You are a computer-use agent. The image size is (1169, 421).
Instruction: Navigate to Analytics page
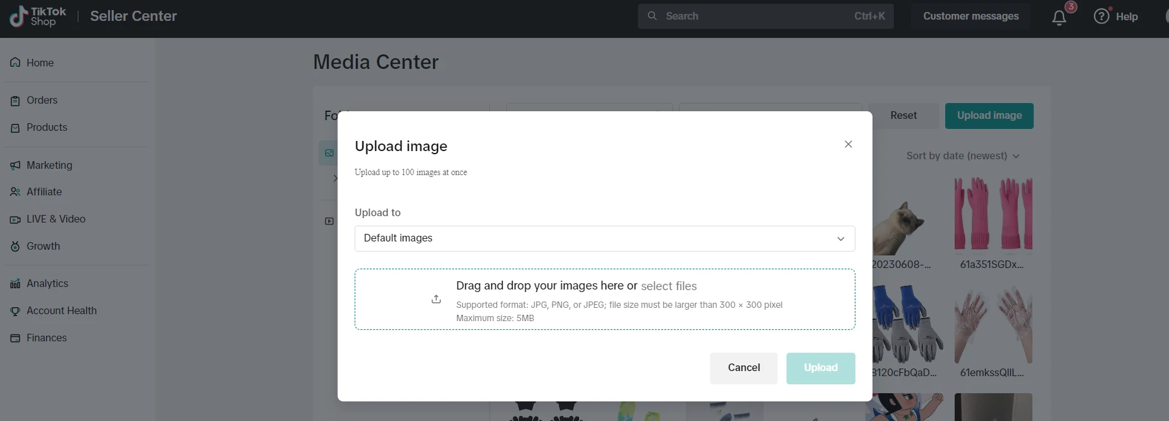(47, 283)
